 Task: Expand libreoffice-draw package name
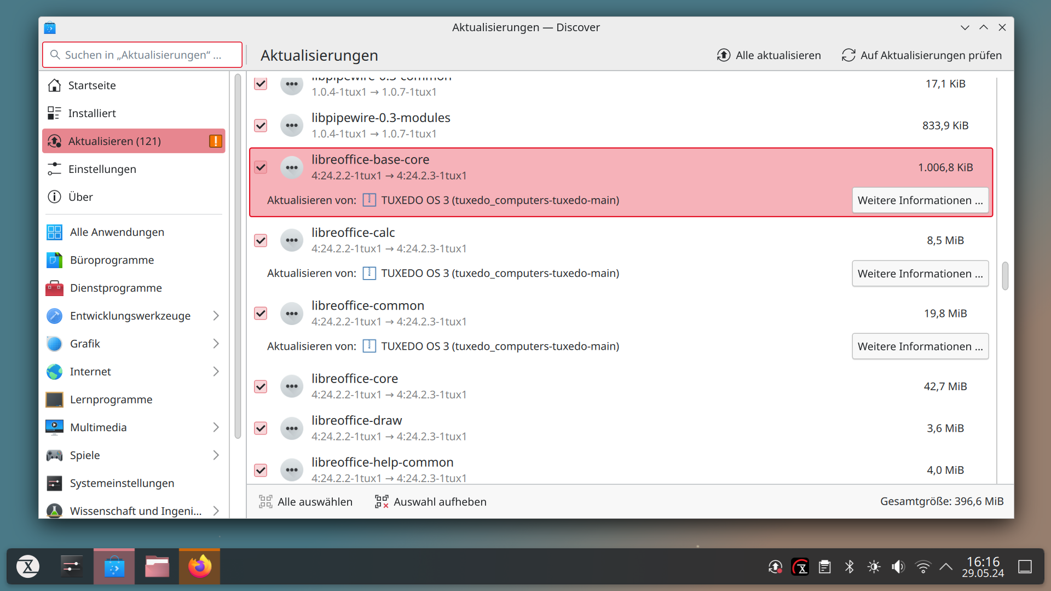click(357, 420)
